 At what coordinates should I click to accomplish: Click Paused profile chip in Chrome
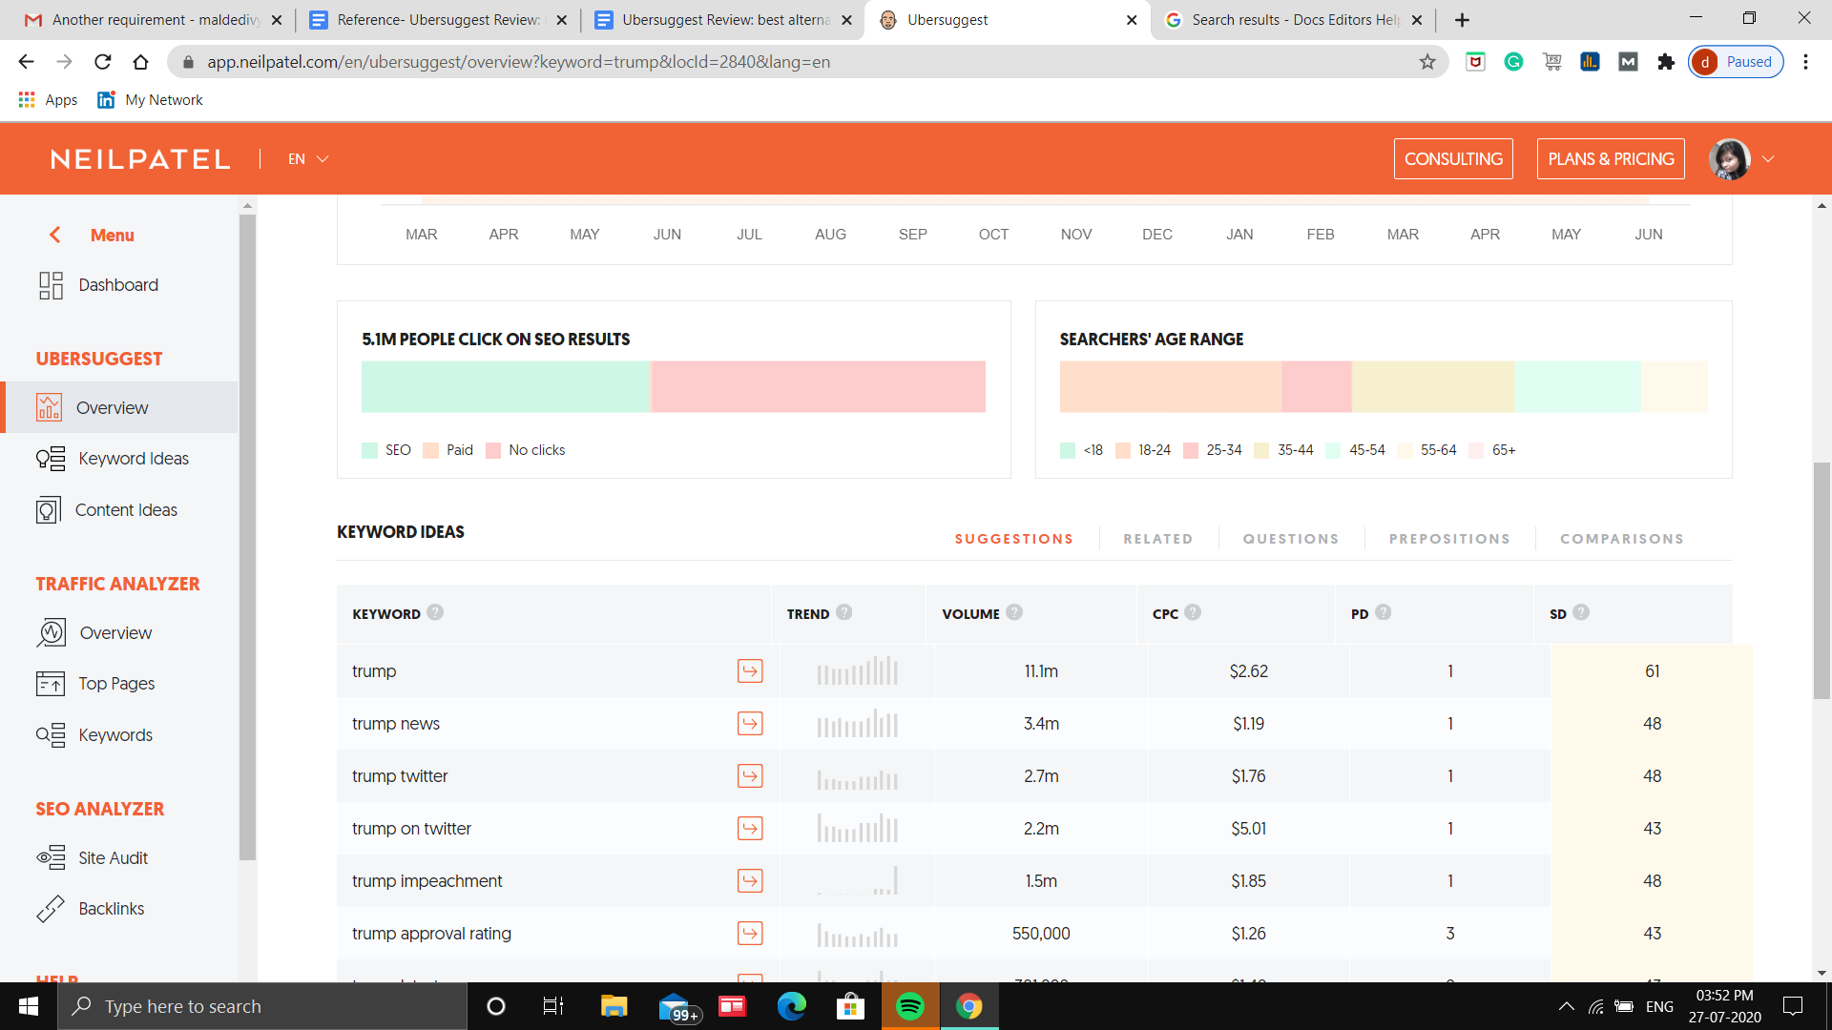1736,62
